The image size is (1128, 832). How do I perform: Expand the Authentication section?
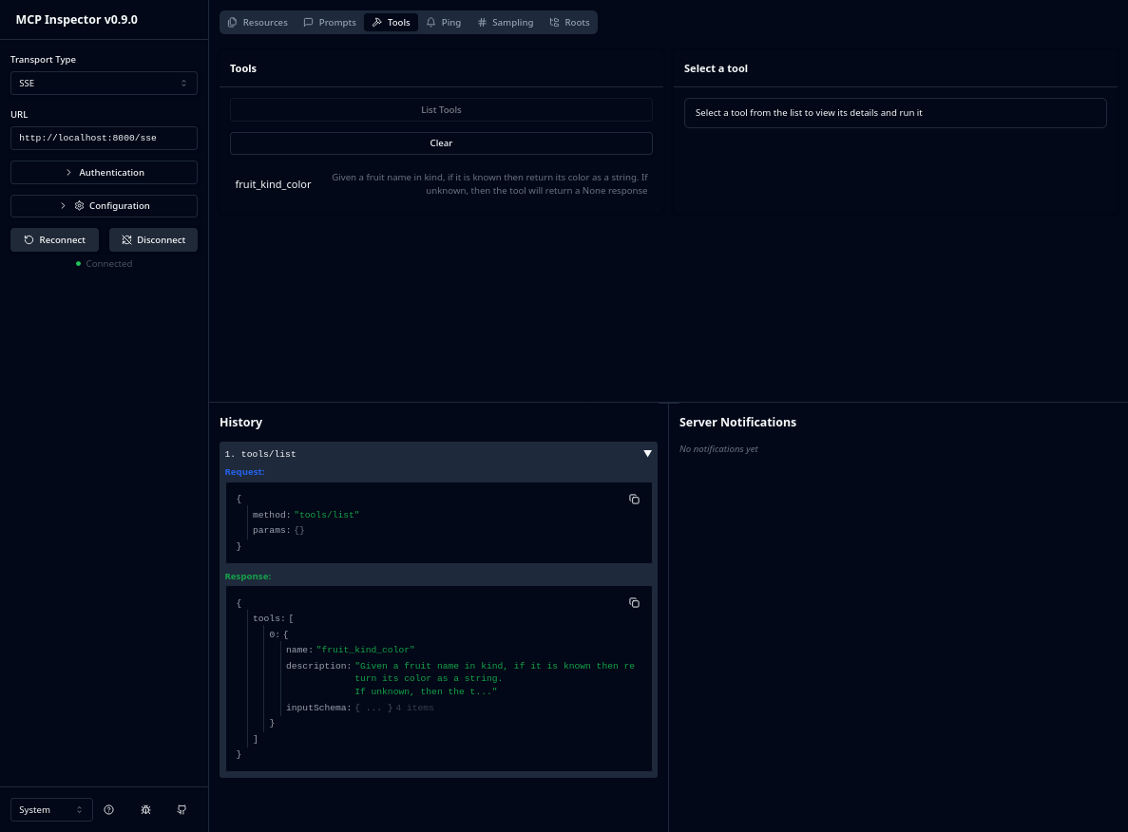[x=104, y=173]
